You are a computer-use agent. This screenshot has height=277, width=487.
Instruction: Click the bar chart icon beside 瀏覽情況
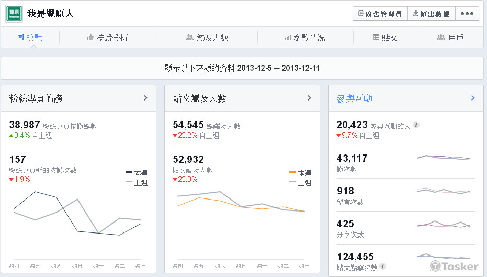pyautogui.click(x=288, y=38)
